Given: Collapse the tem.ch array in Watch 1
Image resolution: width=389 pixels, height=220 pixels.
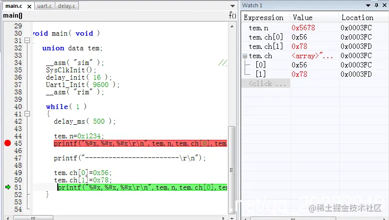Looking at the screenshot, I should [x=245, y=56].
